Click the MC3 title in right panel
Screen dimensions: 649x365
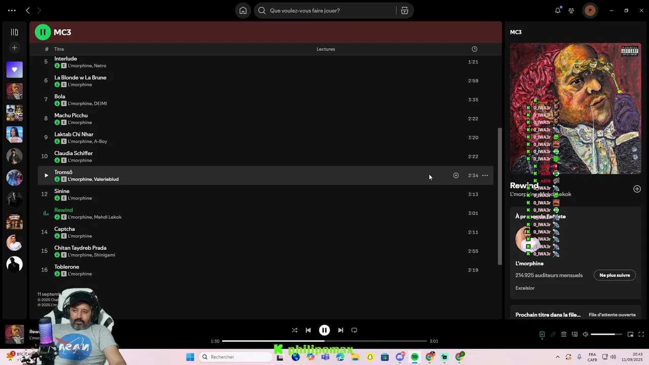pyautogui.click(x=516, y=32)
